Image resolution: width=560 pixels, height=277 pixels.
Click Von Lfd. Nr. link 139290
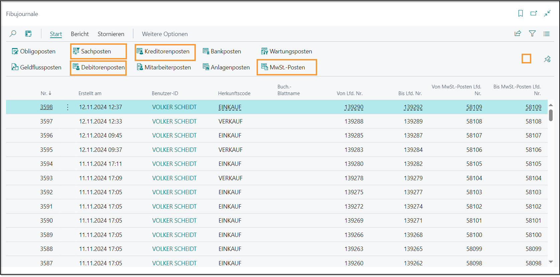click(x=354, y=107)
